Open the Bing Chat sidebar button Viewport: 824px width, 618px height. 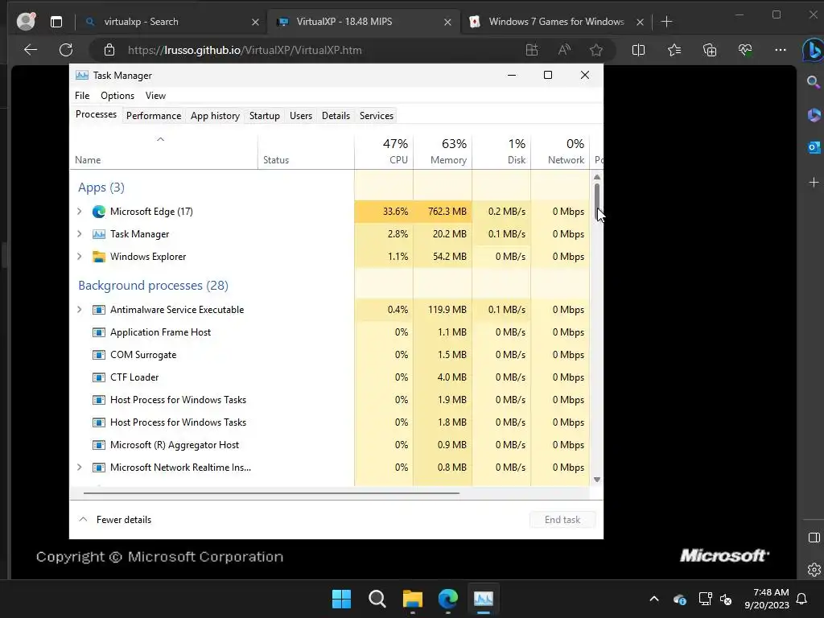click(x=813, y=51)
